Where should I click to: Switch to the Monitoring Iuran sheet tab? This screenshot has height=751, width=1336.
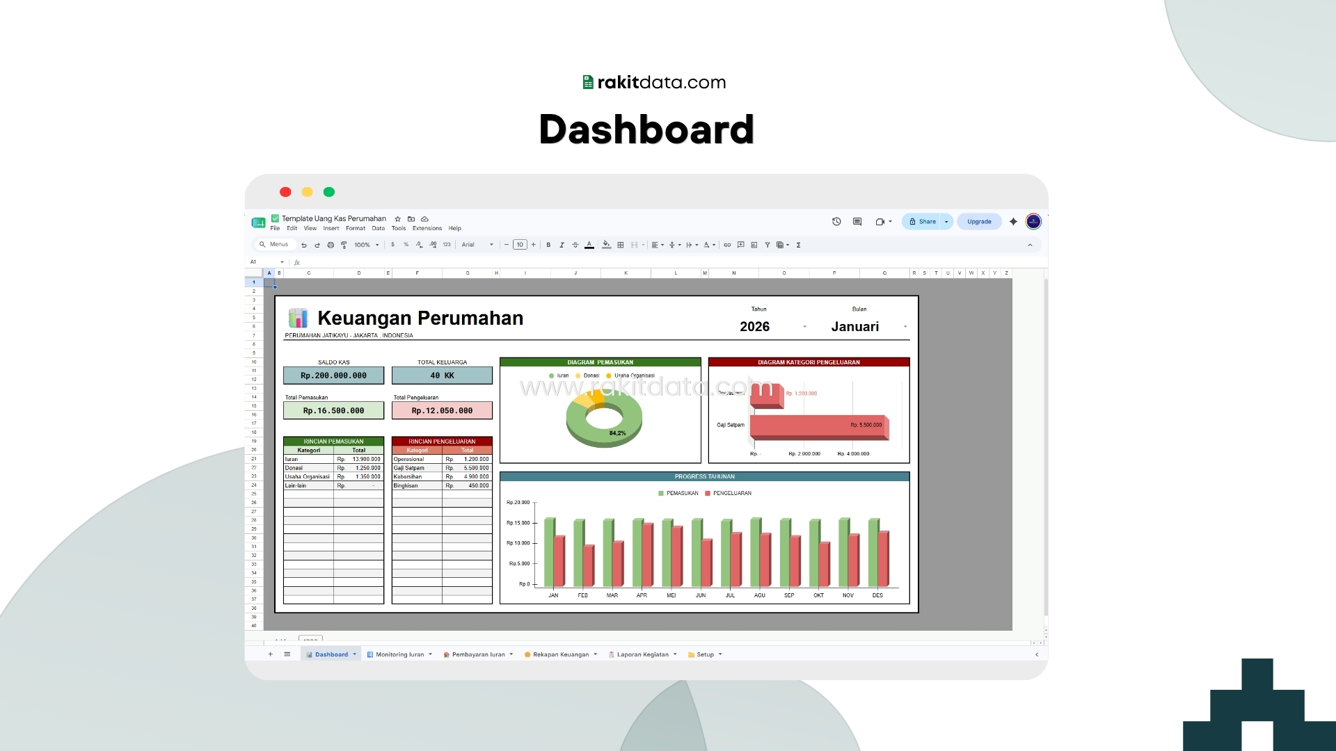coord(399,654)
